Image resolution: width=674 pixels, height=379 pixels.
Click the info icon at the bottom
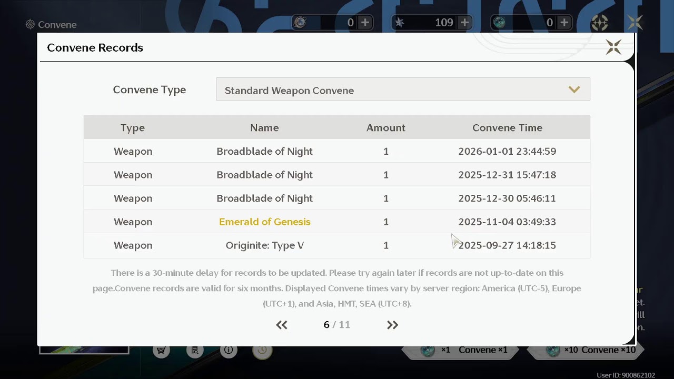click(229, 350)
